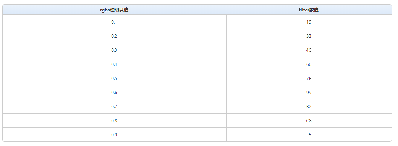
Task: Click the filter value 4C cell
Action: 309,50
